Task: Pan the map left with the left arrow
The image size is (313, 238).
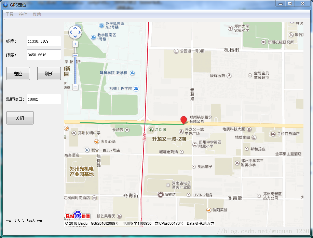Action: (x=71, y=32)
